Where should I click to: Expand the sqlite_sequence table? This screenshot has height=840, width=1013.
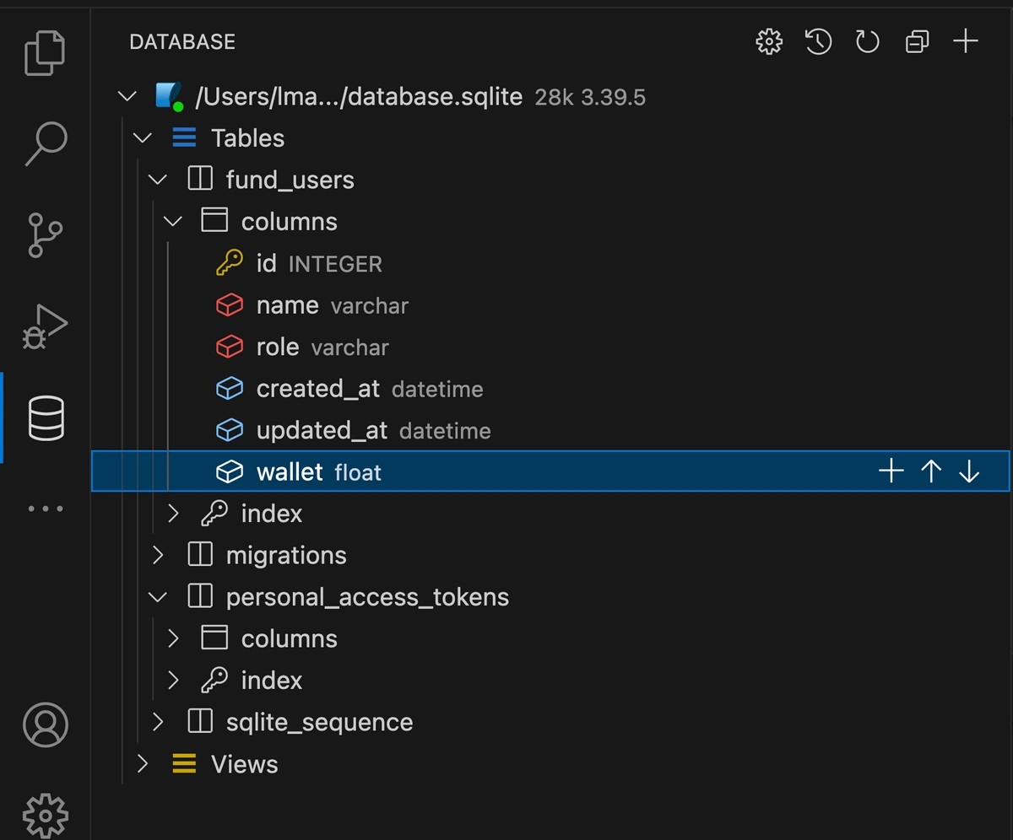(158, 722)
